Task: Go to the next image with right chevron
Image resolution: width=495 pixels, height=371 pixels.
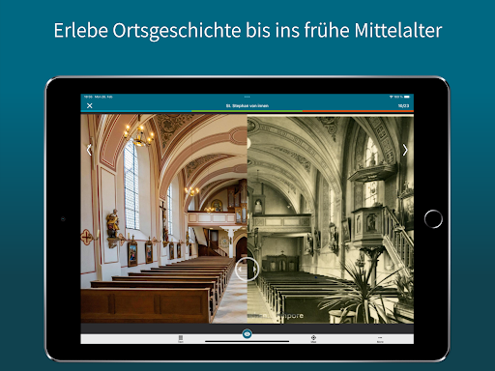Action: click(405, 150)
